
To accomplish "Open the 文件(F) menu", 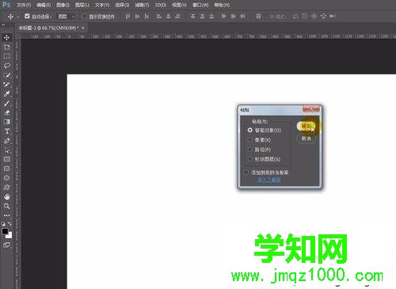I will [x=24, y=5].
